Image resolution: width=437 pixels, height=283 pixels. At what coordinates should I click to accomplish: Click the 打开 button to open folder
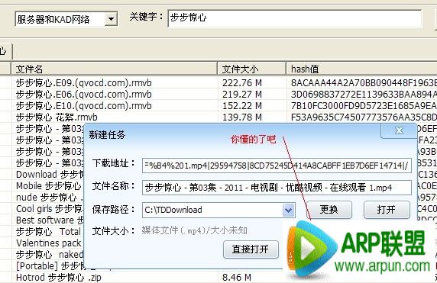[x=387, y=210]
